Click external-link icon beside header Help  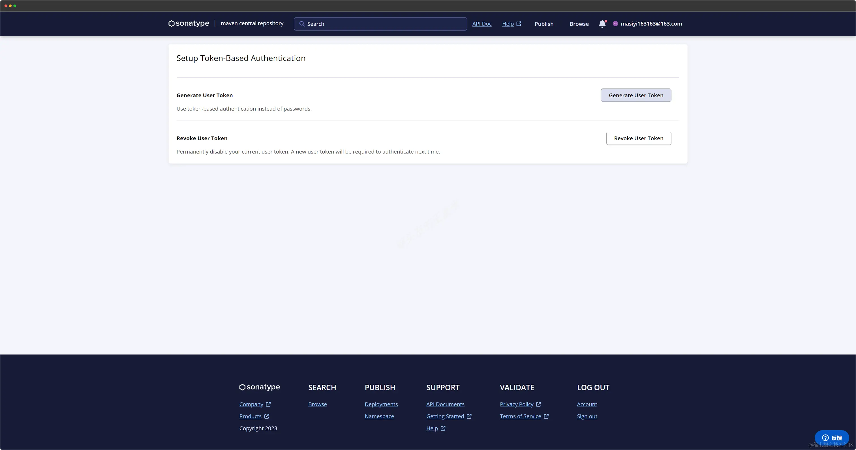point(519,24)
